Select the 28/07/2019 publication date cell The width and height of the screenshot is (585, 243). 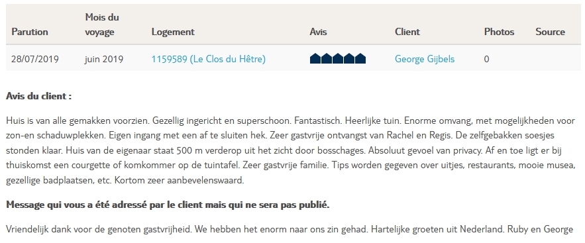(x=35, y=59)
